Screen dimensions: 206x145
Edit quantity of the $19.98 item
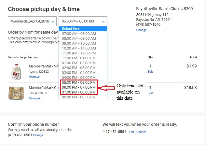(x=150, y=93)
